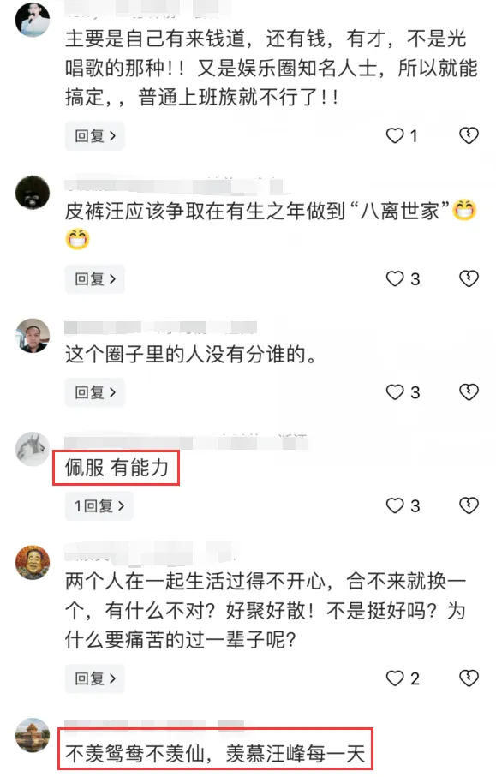Open the dark fuzzy avatar profile
496x777 pixels.
(33, 192)
